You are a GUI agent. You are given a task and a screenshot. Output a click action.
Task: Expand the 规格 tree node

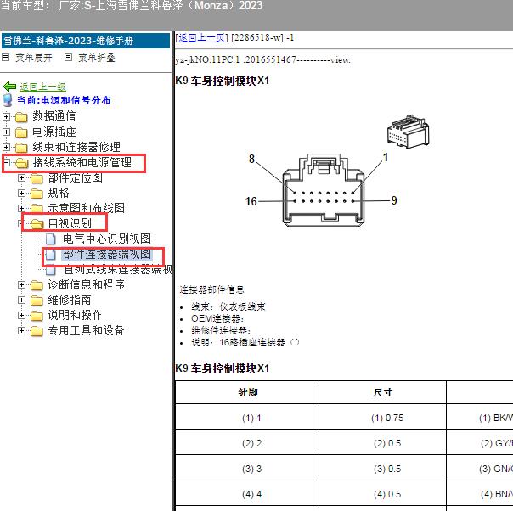pos(21,194)
